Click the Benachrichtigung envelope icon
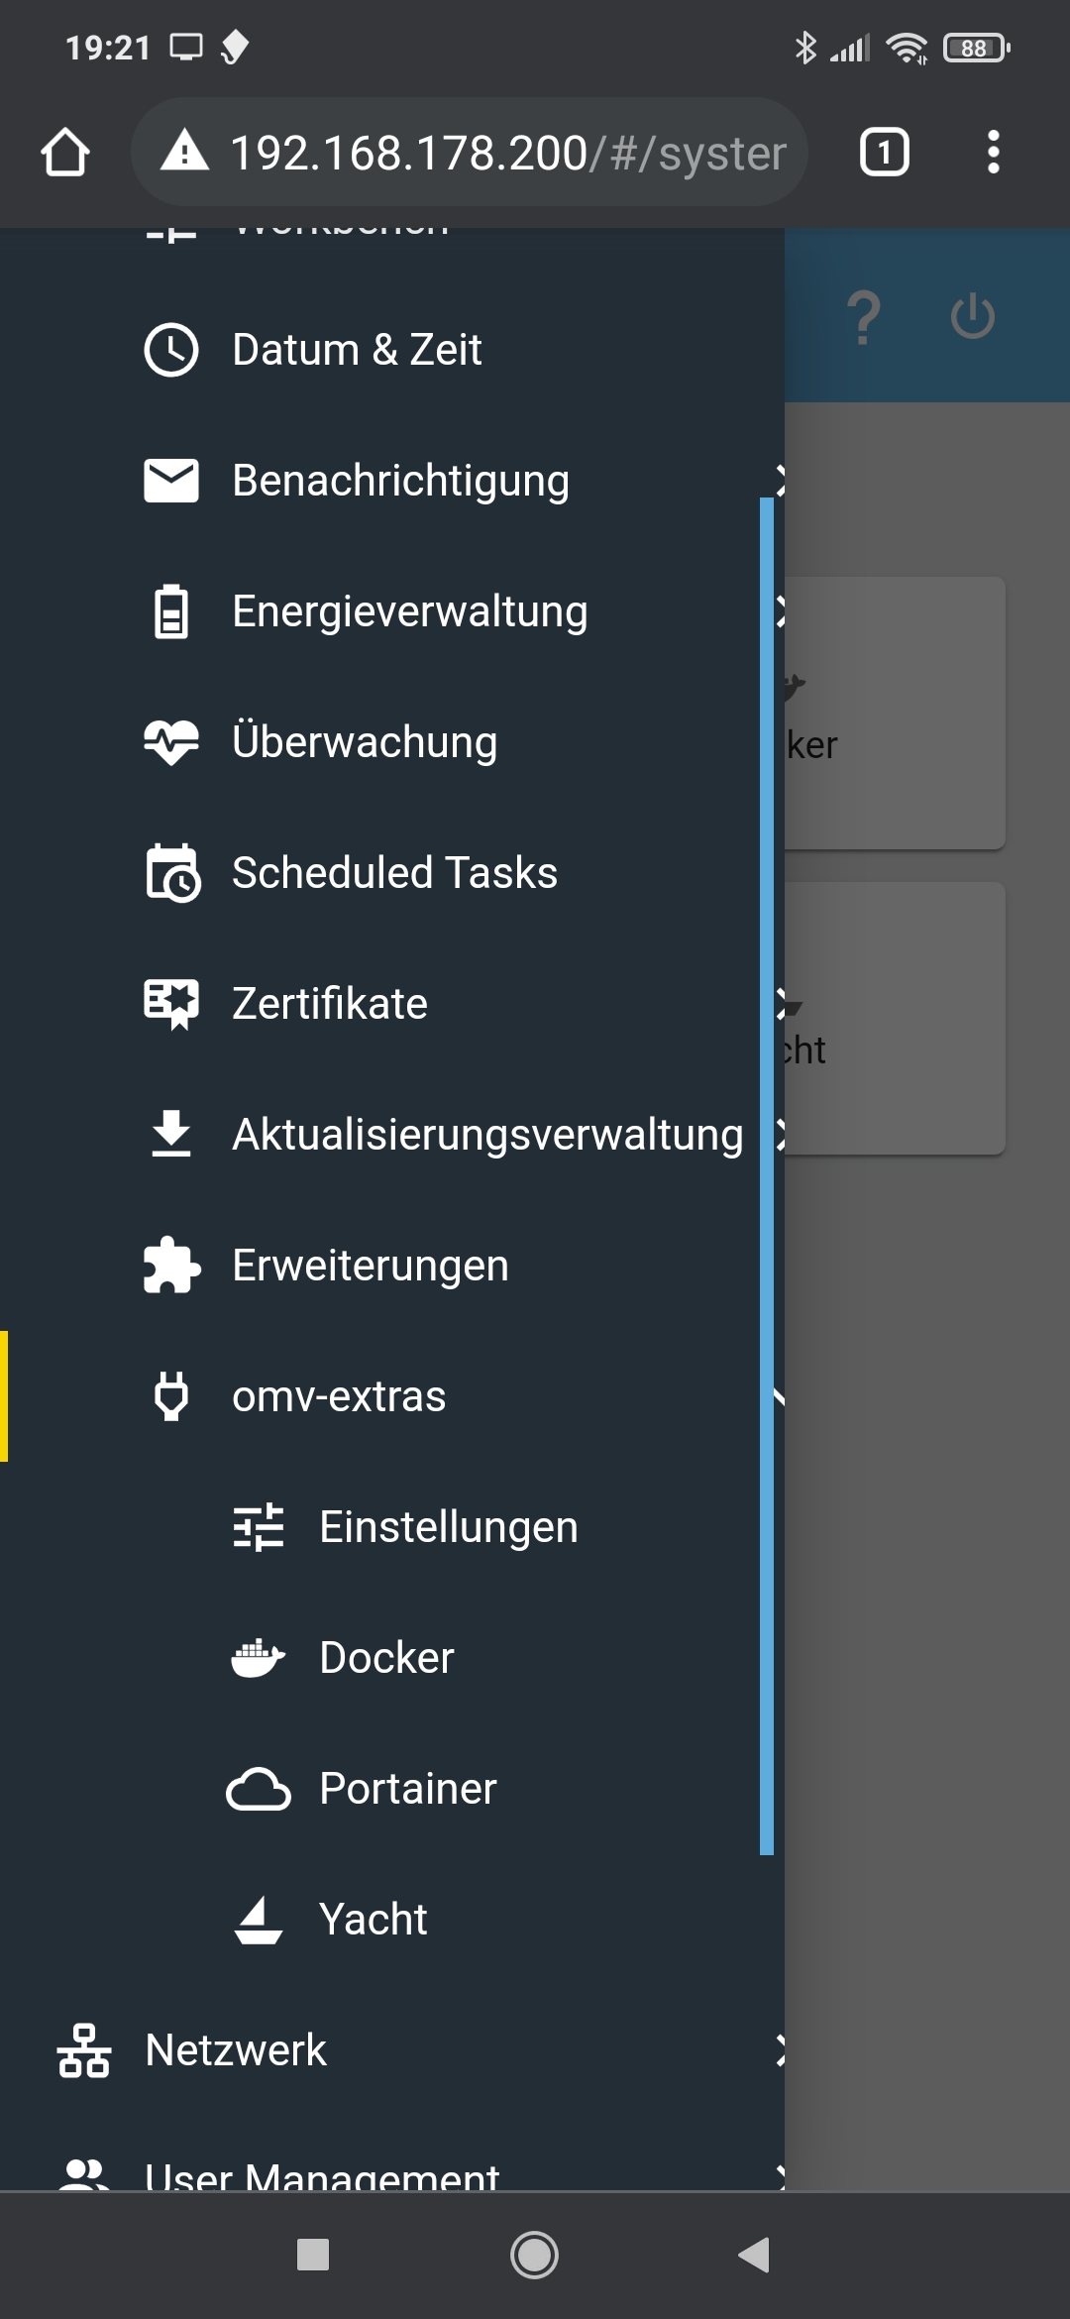Screen dimensions: 1070x2319 pyautogui.click(x=171, y=481)
